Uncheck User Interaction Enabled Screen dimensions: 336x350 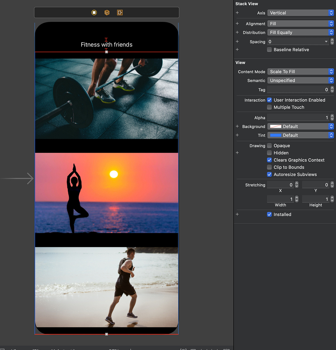[x=269, y=100]
